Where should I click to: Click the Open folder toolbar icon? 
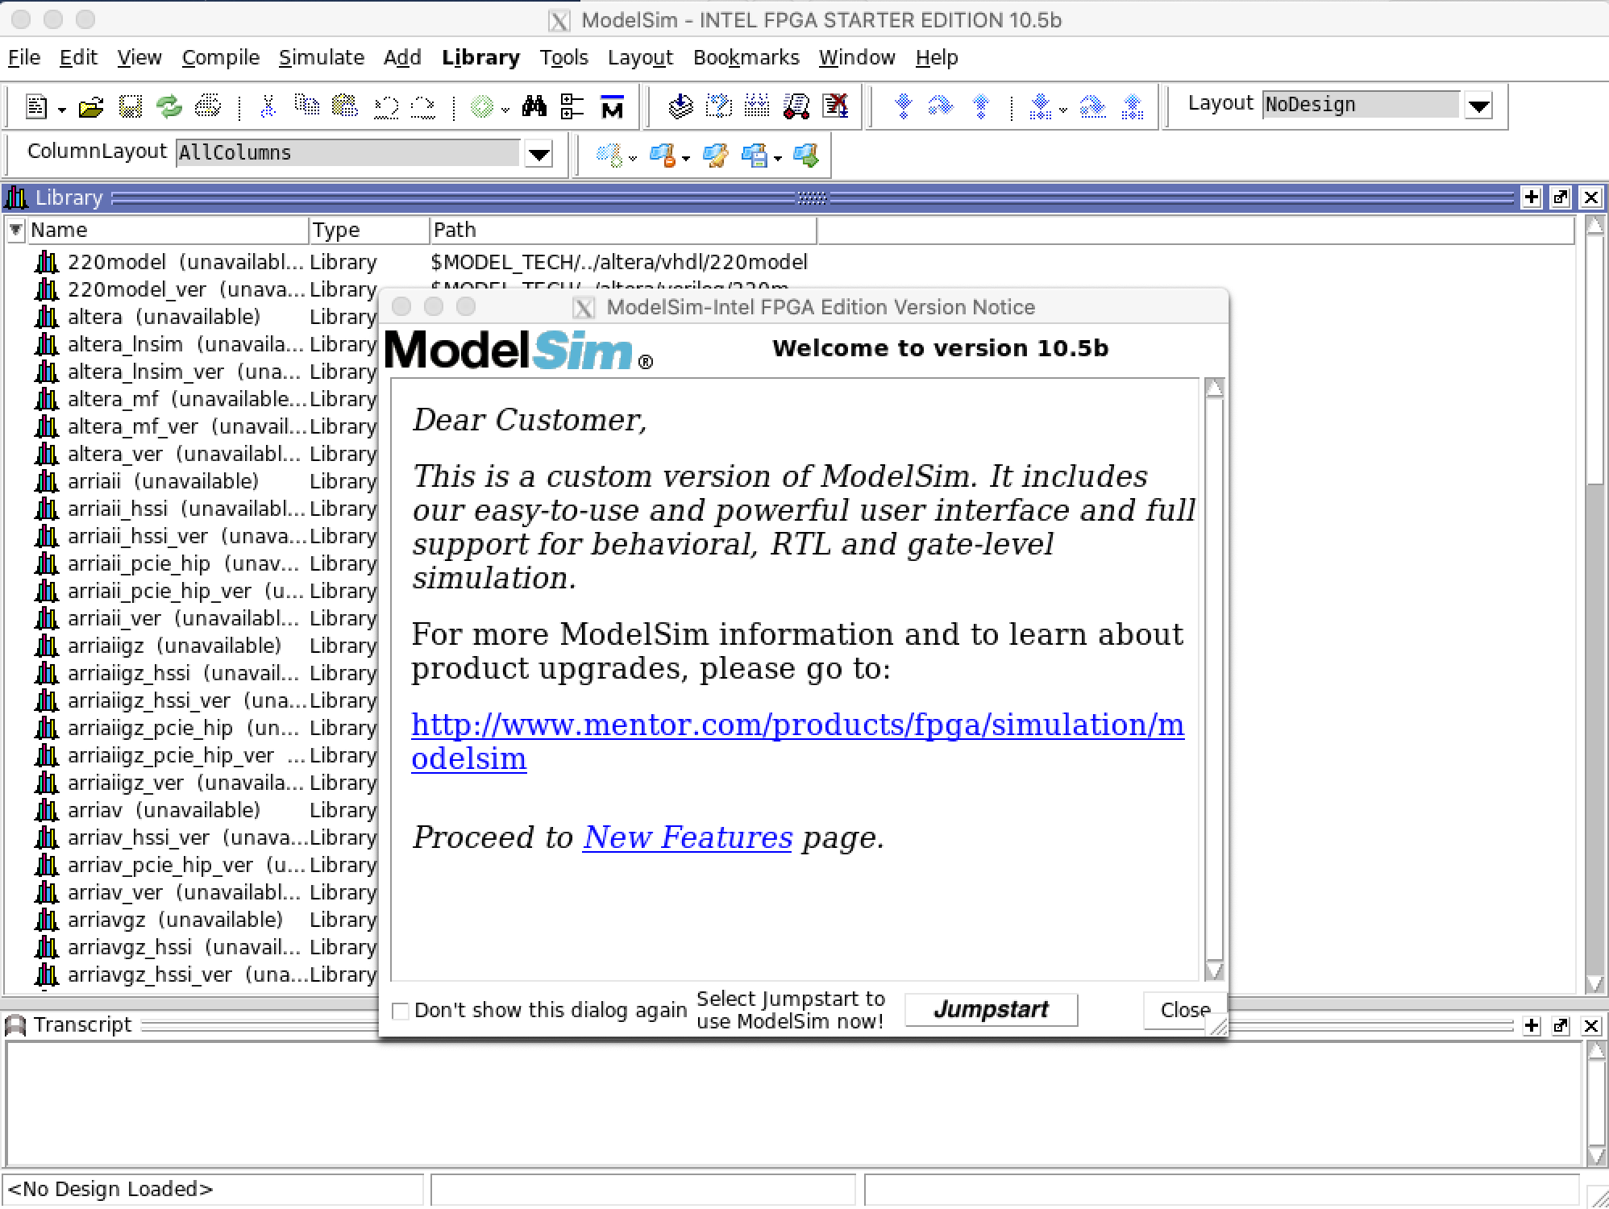point(91,106)
